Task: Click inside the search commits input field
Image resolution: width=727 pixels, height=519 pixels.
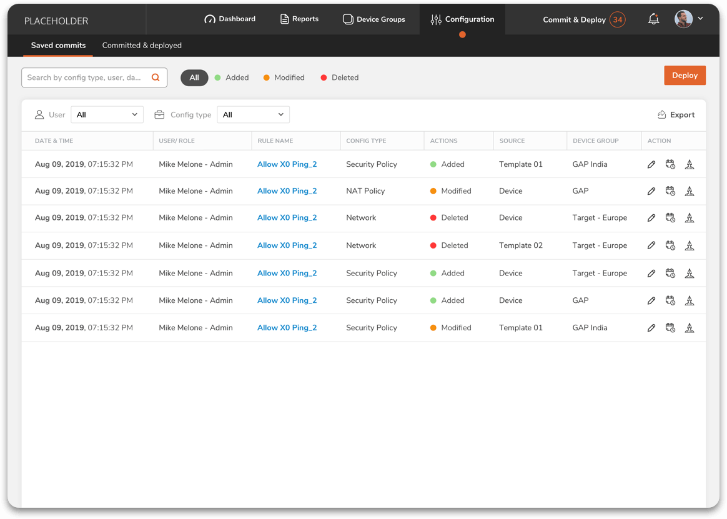Action: click(x=81, y=77)
